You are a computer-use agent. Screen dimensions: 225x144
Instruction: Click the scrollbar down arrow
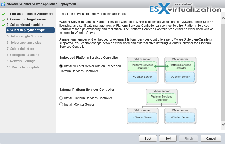[x=223, y=124]
